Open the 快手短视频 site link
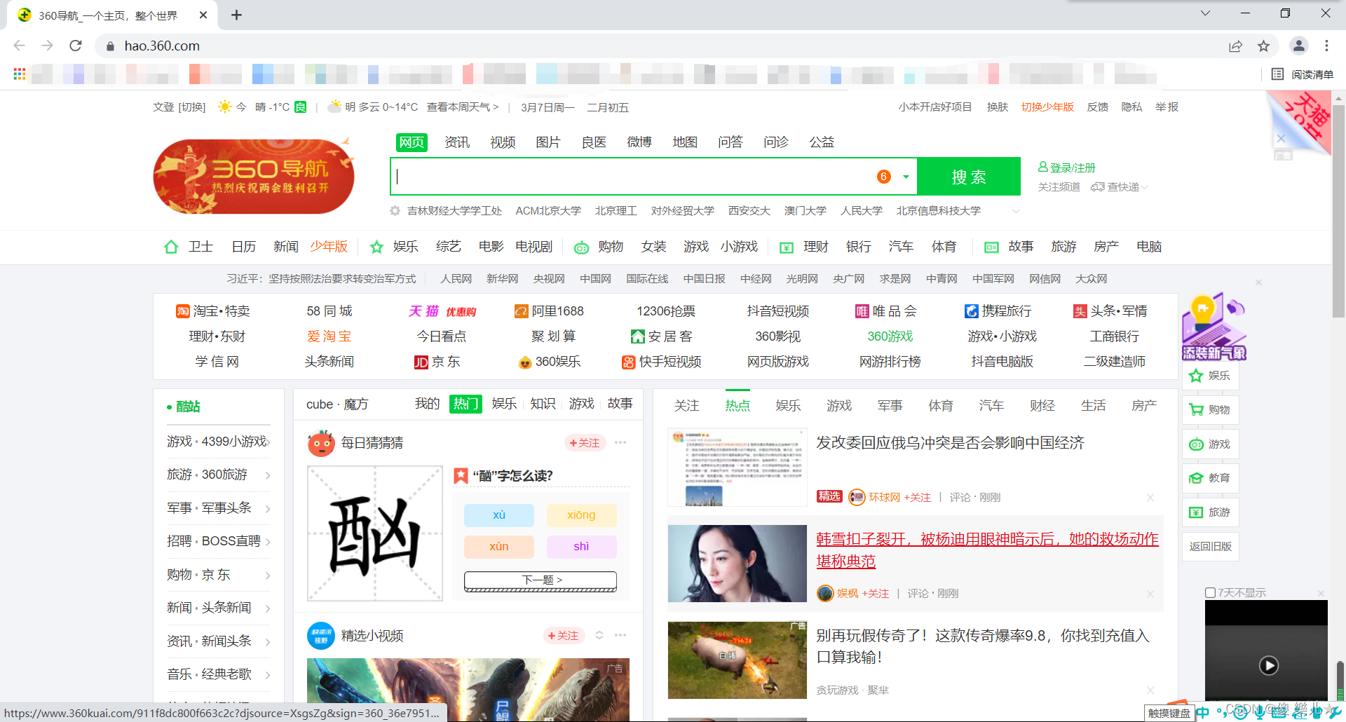 point(662,362)
